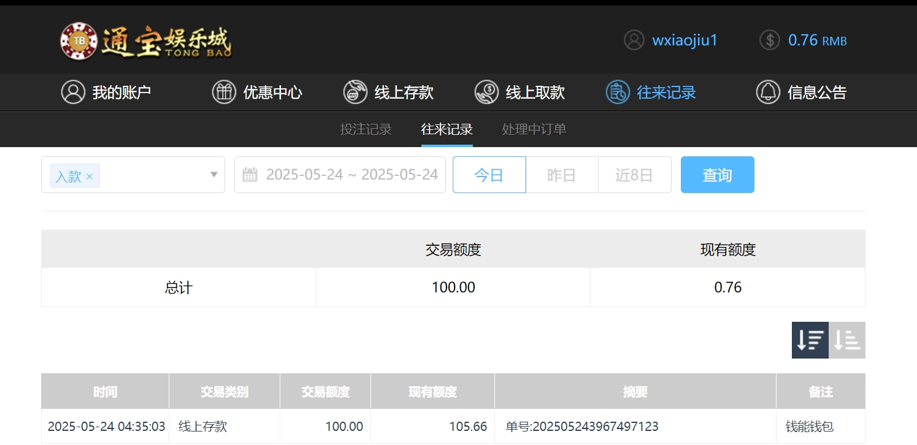Click the 线上存款 deposit icon
The height and width of the screenshot is (445, 917).
pos(355,93)
